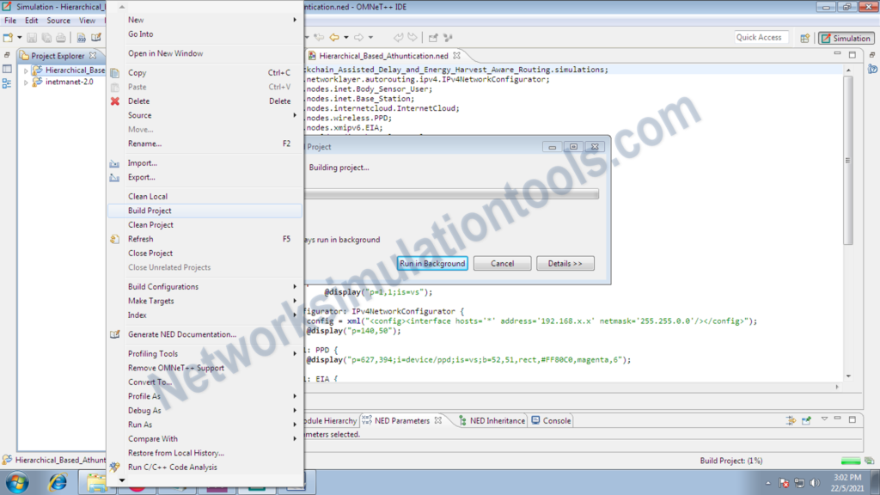
Task: Switch to the NED Inheritance tab
Action: [x=495, y=420]
